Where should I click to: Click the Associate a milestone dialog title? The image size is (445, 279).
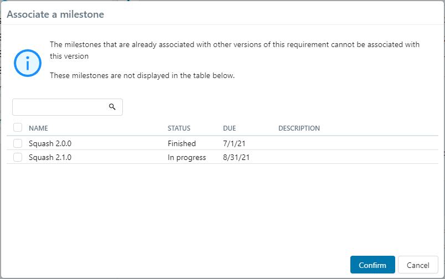55,14
